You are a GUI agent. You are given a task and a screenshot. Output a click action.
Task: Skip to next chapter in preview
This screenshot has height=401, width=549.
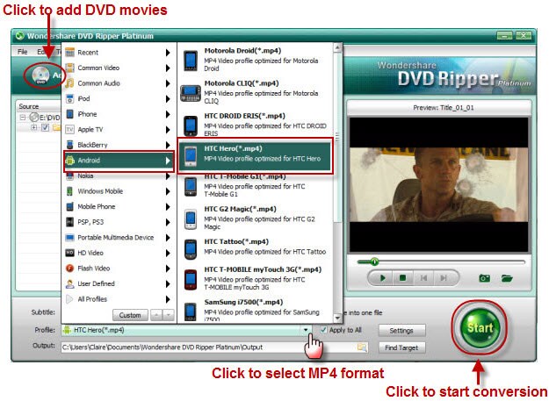(444, 278)
